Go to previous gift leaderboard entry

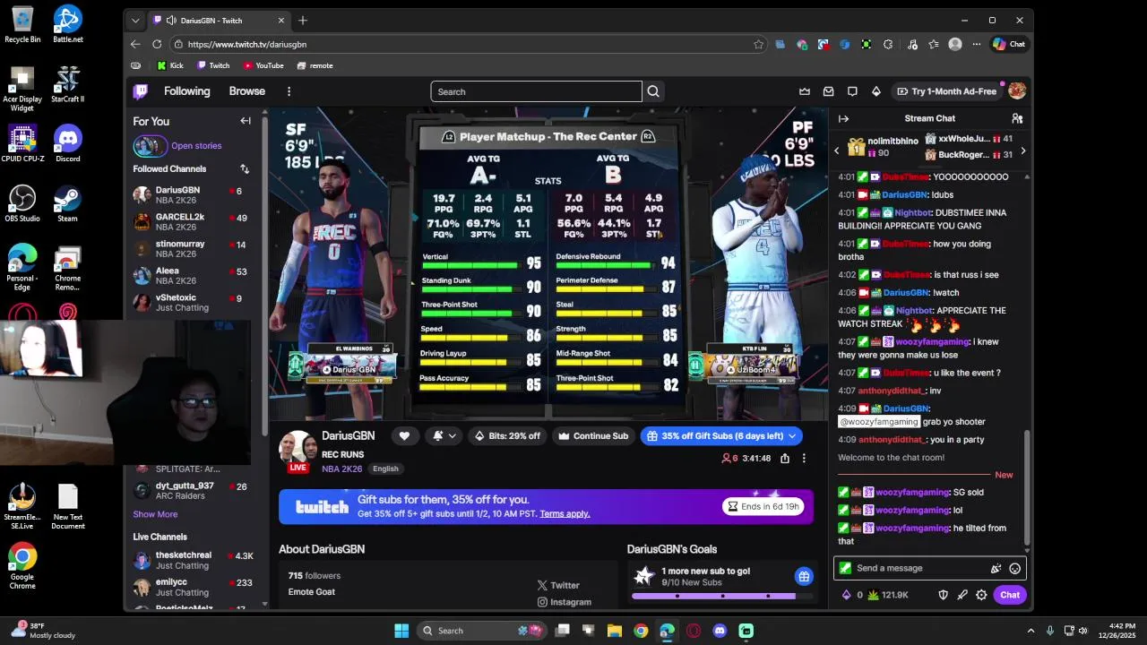click(x=837, y=150)
